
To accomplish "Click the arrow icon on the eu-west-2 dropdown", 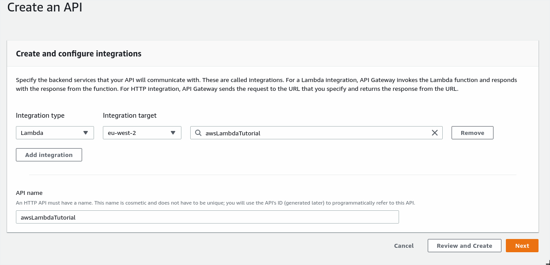I will click(173, 133).
